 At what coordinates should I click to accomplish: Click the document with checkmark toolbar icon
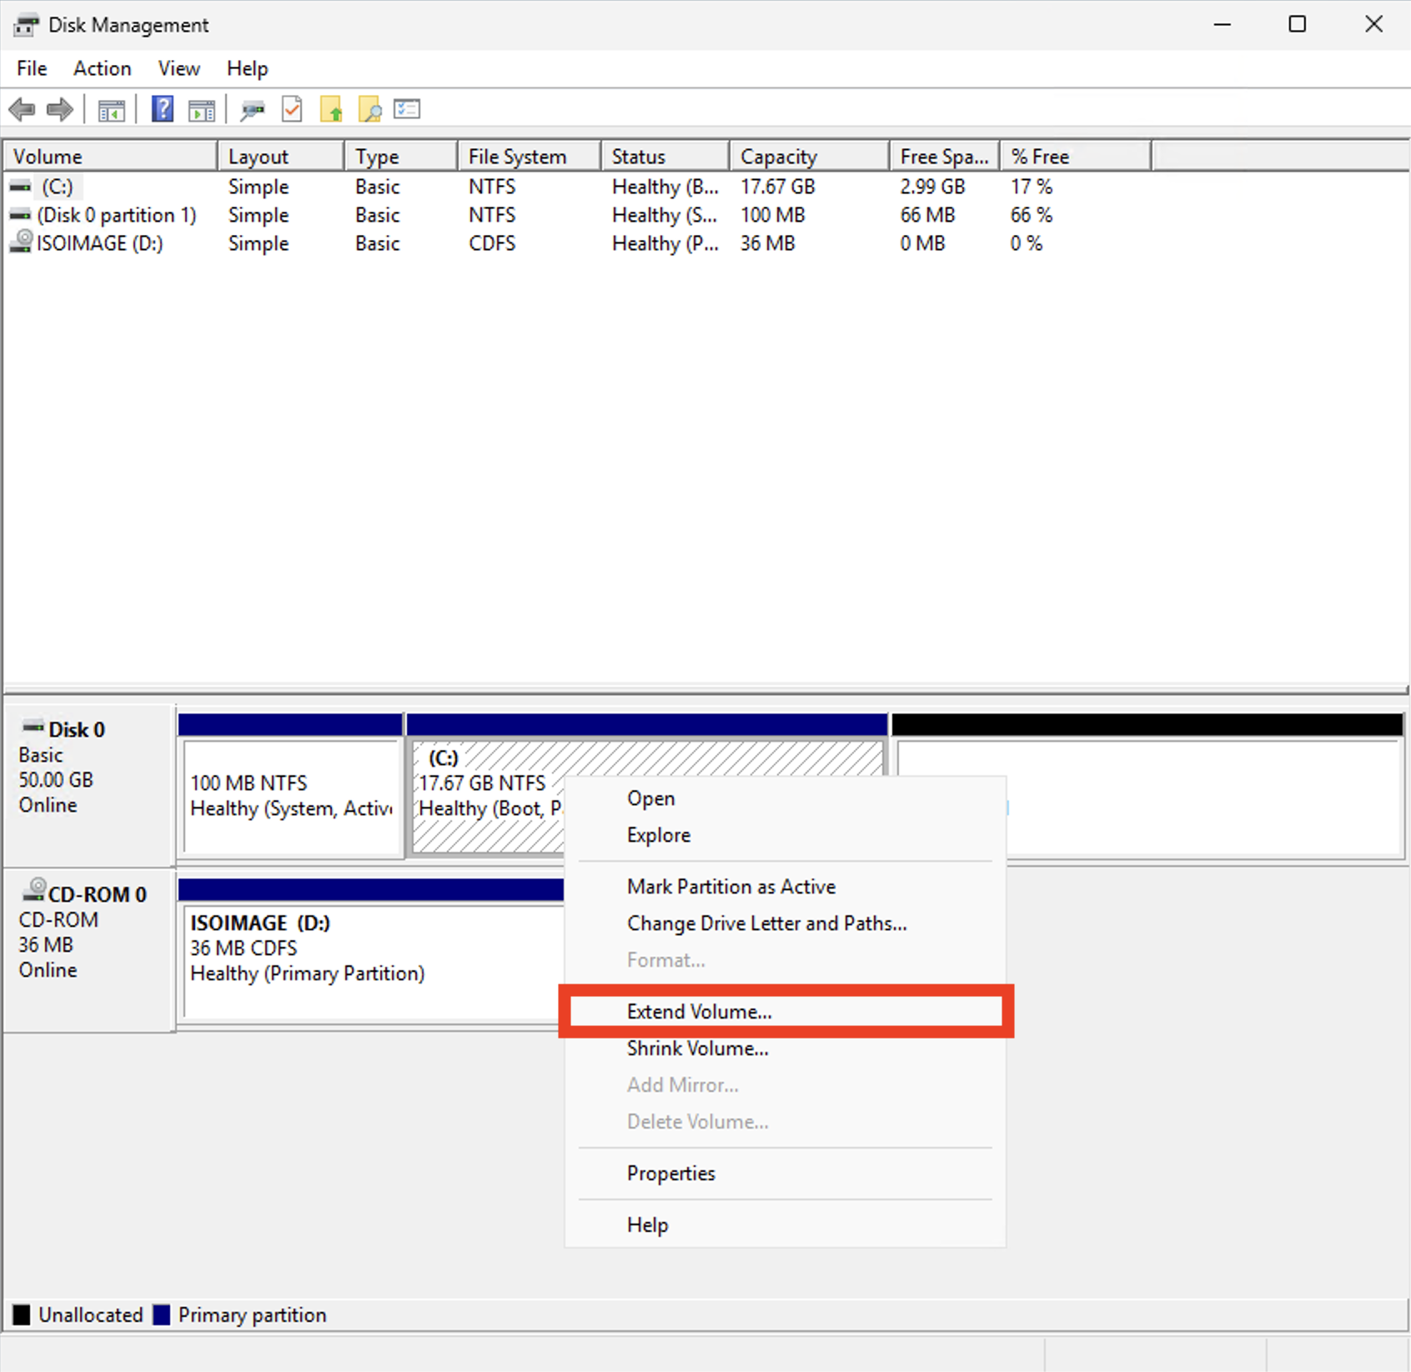tap(292, 109)
